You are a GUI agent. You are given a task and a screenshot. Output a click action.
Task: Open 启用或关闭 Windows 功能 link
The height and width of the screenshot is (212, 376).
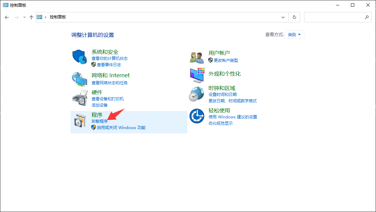tap(121, 127)
